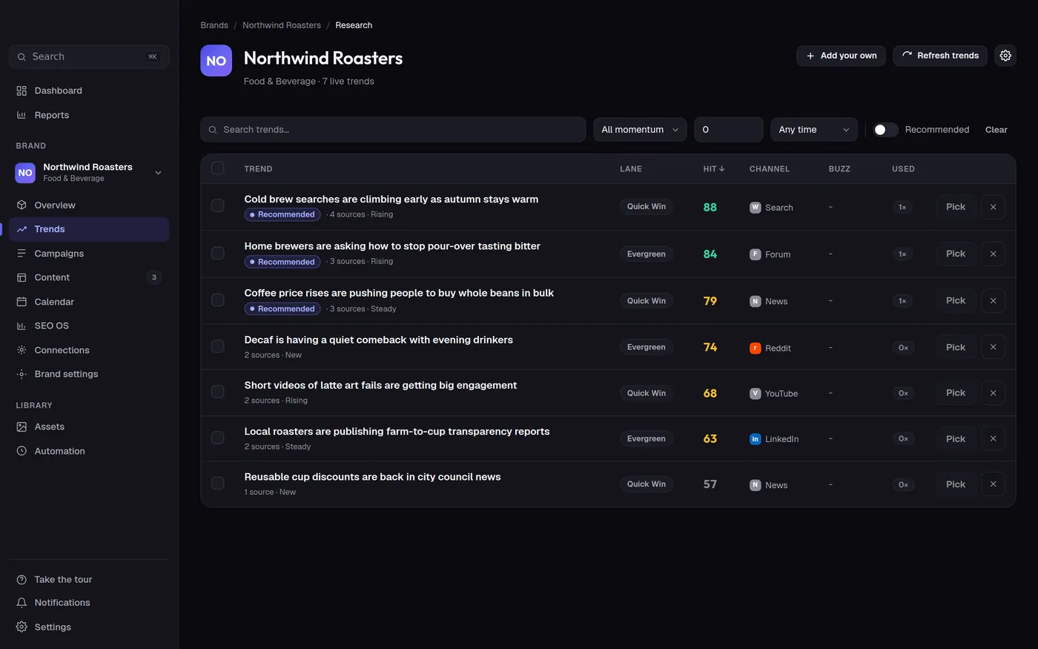Open the sidebar Search box

click(x=89, y=56)
